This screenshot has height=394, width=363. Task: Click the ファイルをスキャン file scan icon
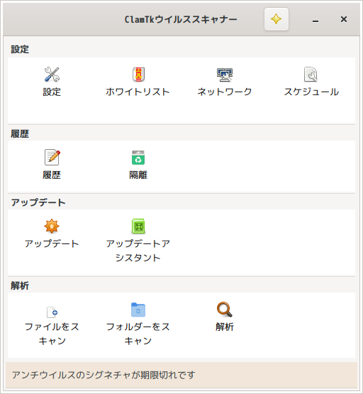[52, 312]
